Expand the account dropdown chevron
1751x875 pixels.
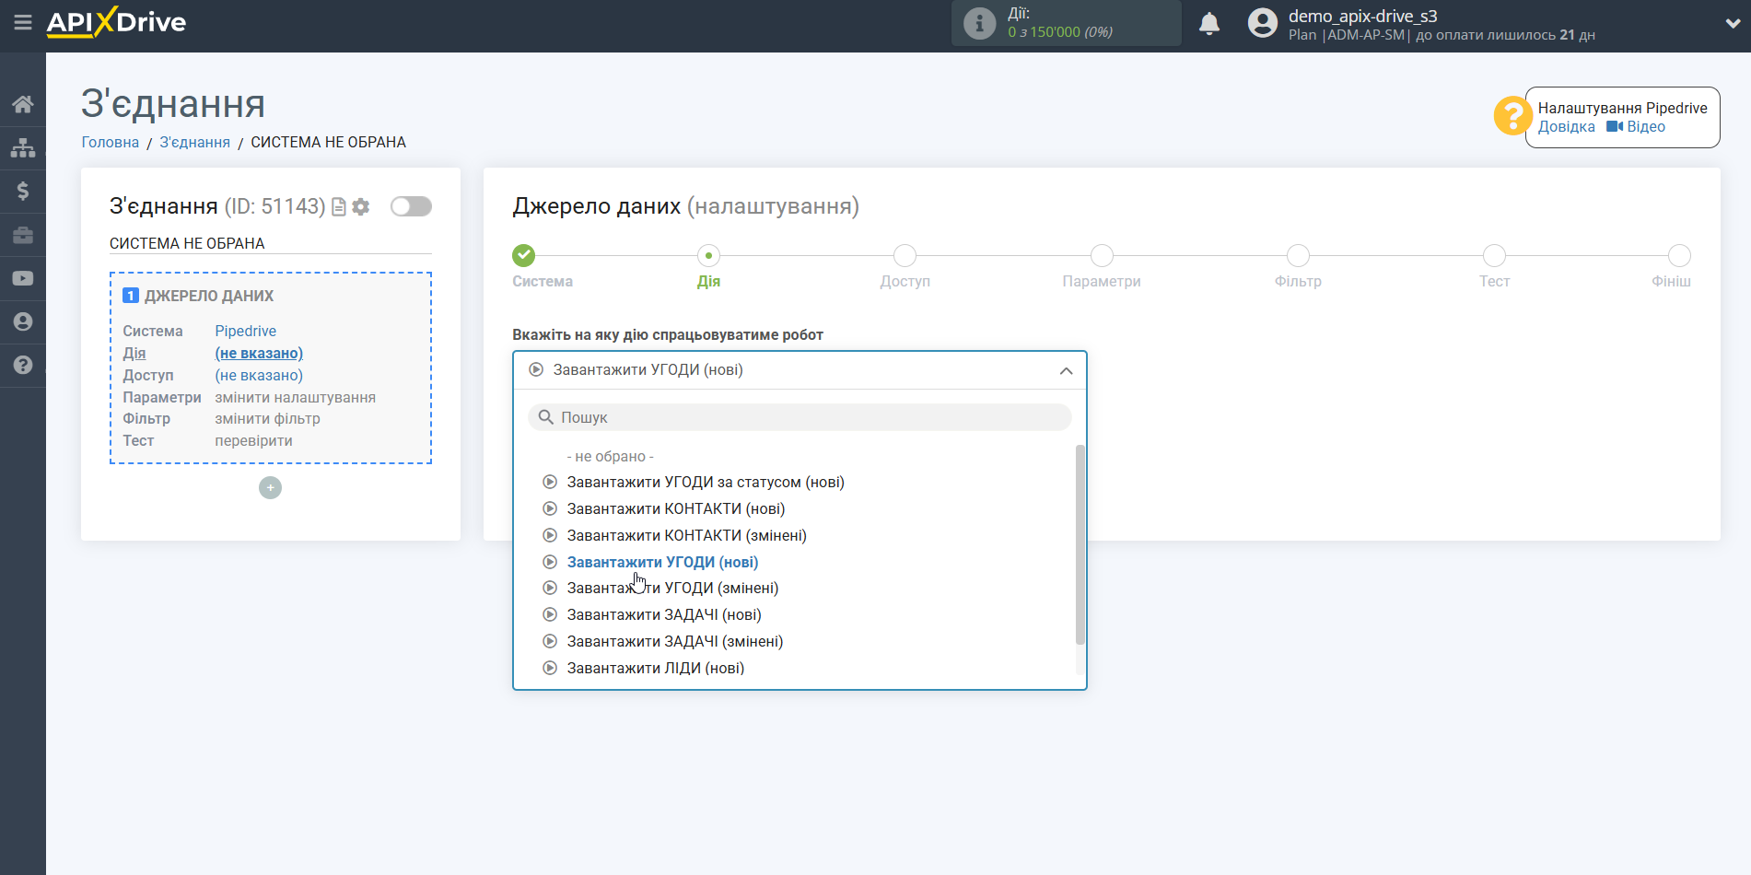[x=1733, y=24]
